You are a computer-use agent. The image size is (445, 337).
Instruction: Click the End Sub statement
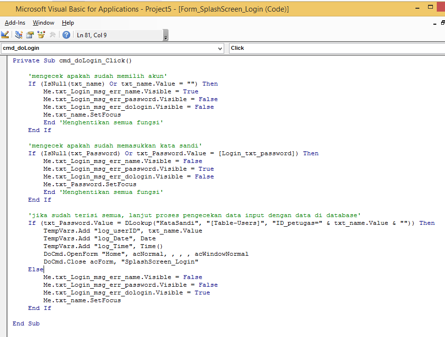[24, 323]
